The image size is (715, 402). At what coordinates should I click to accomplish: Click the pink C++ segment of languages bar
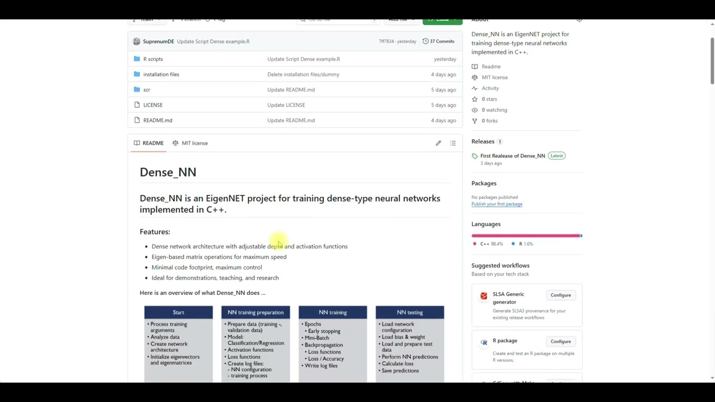pyautogui.click(x=526, y=236)
